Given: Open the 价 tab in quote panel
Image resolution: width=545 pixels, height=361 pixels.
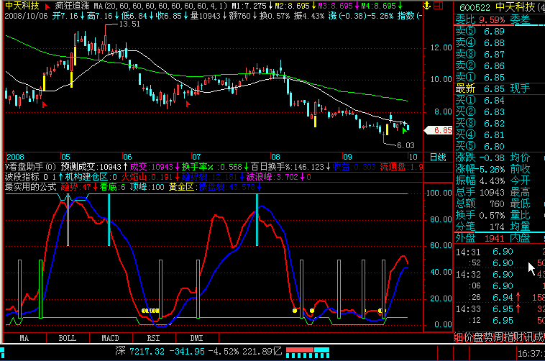Looking at the screenshot, I should pyautogui.click(x=468, y=337).
